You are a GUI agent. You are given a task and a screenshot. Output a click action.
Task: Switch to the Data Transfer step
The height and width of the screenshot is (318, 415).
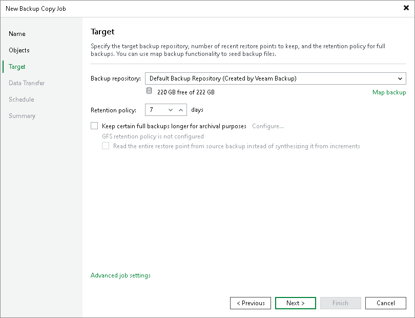(x=26, y=83)
